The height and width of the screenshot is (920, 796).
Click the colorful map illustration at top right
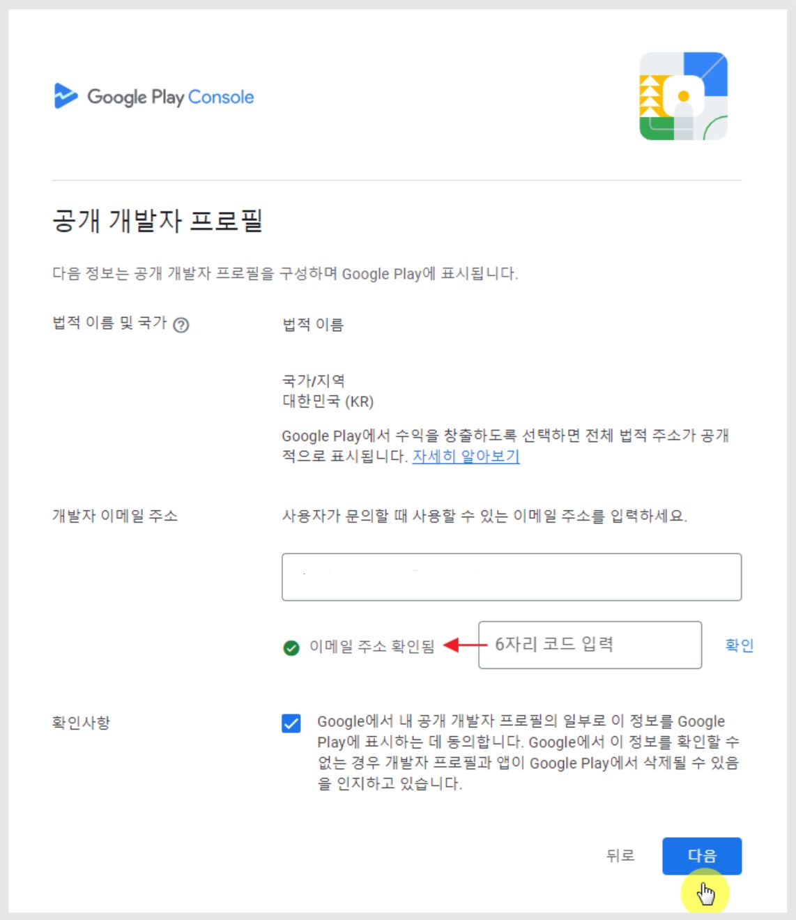pyautogui.click(x=683, y=96)
